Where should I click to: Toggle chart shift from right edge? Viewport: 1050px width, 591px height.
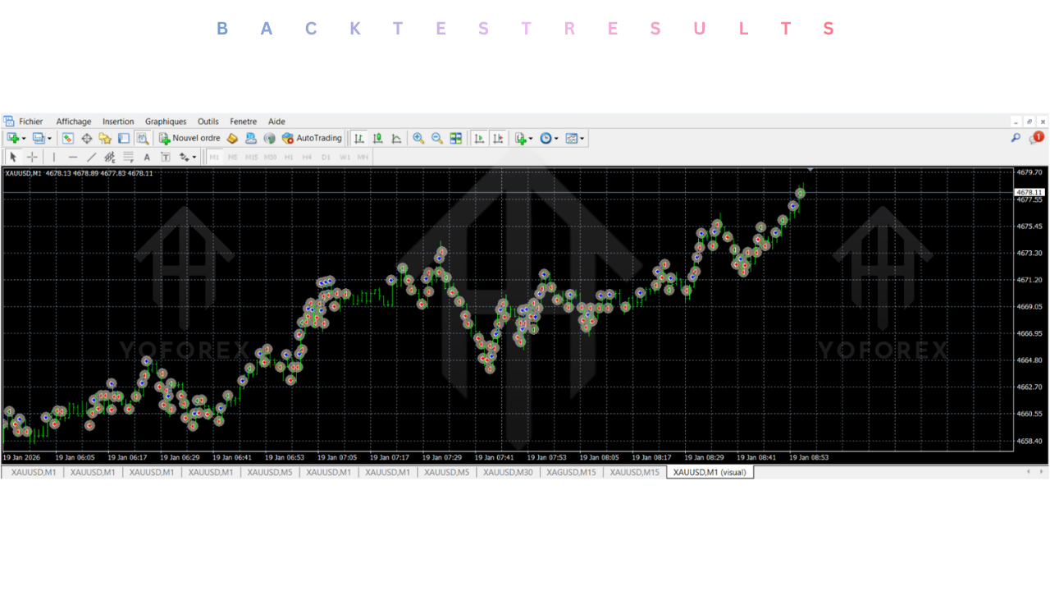pyautogui.click(x=499, y=138)
